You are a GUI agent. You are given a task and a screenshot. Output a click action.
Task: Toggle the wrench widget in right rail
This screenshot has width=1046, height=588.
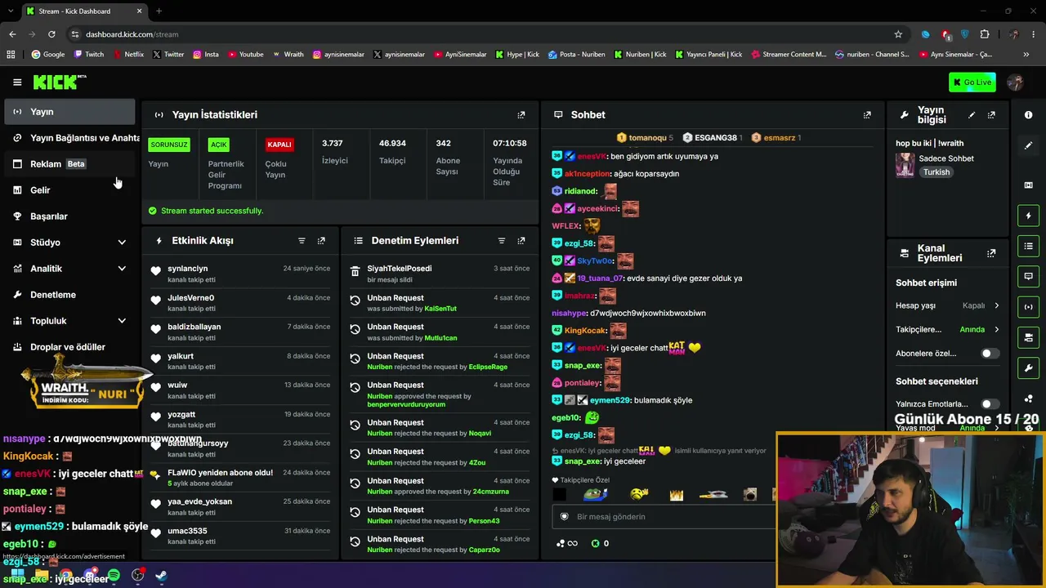coord(1028,367)
